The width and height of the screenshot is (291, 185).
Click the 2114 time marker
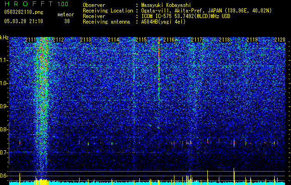pyautogui.click(x=114, y=40)
